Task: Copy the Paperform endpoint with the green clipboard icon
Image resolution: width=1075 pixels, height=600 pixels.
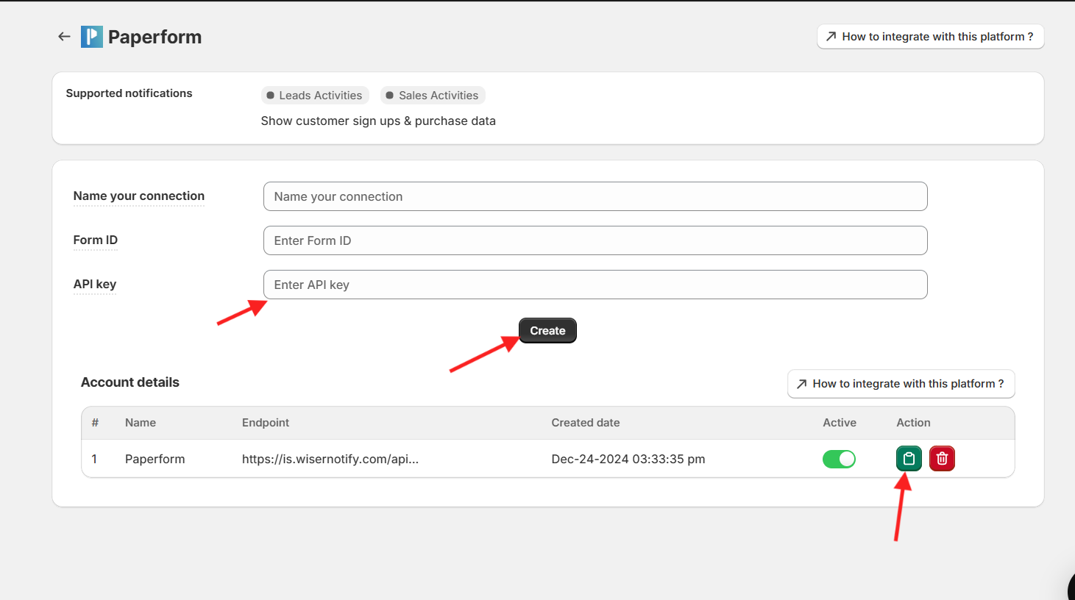Action: tap(909, 459)
